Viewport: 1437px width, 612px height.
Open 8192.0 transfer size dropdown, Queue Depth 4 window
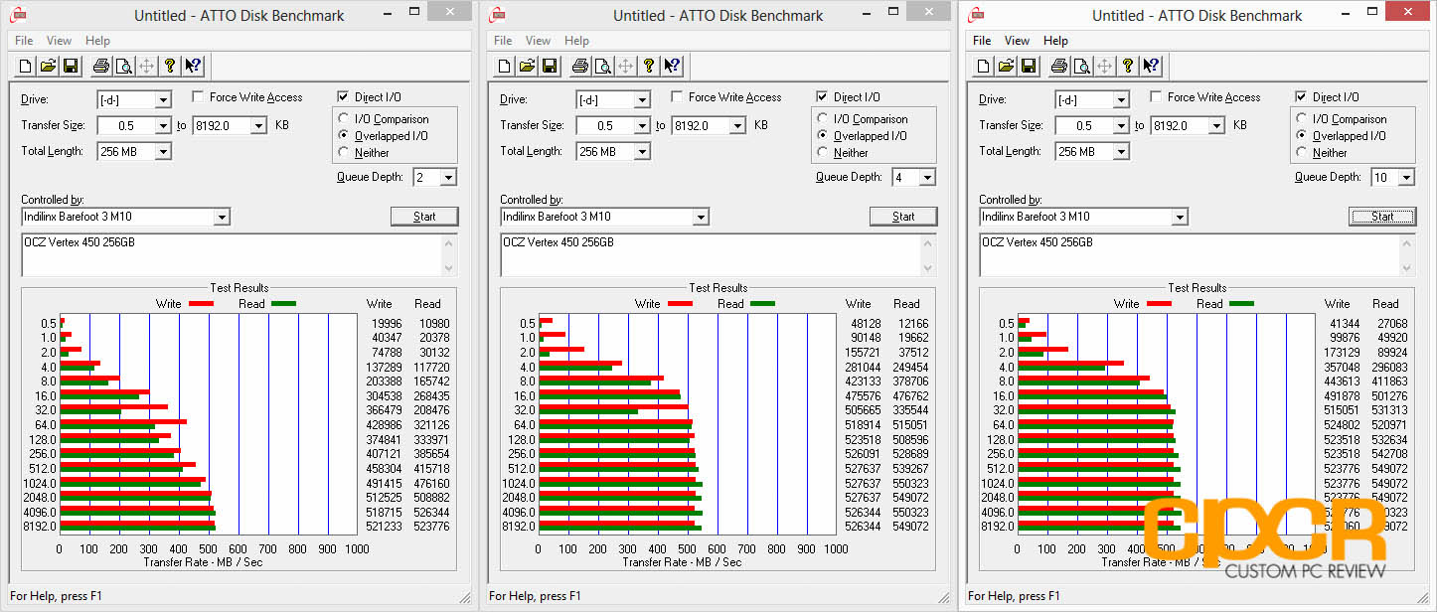(x=737, y=125)
